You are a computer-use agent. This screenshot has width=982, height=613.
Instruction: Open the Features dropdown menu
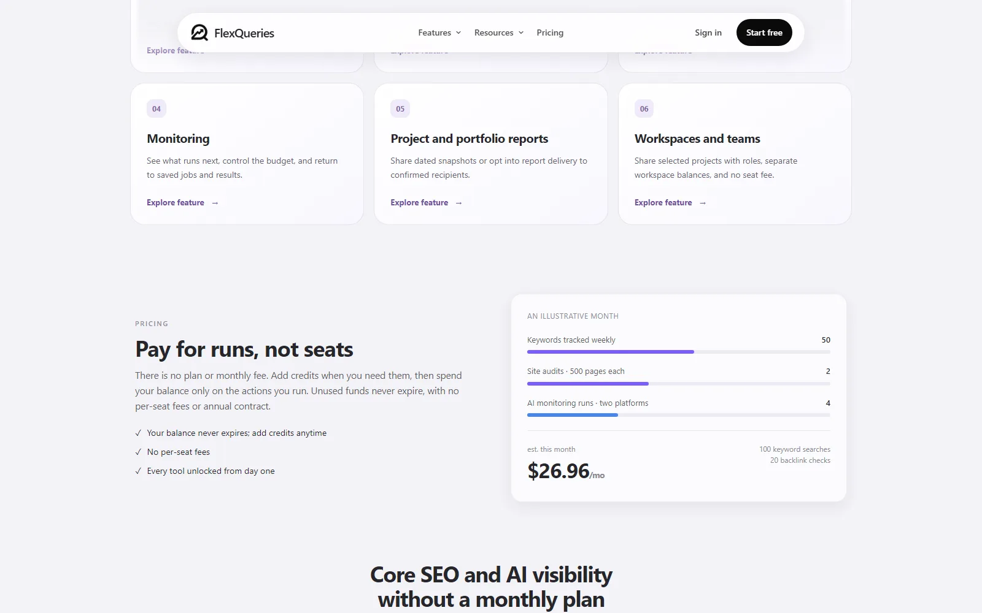(439, 32)
